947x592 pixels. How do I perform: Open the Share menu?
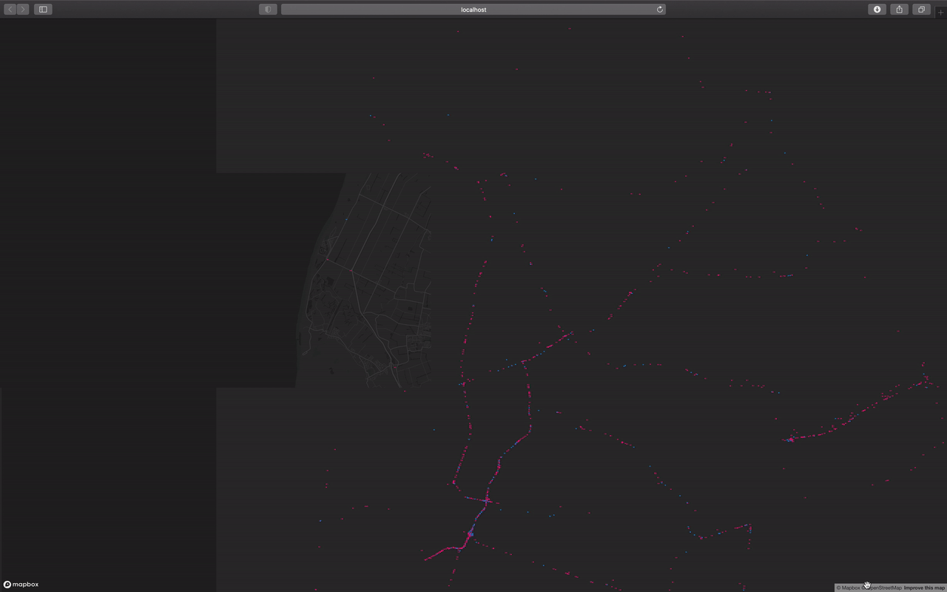tap(900, 10)
